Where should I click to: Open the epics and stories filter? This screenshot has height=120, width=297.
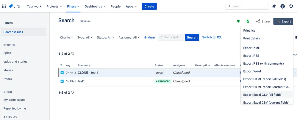pyautogui.click(x=15, y=62)
